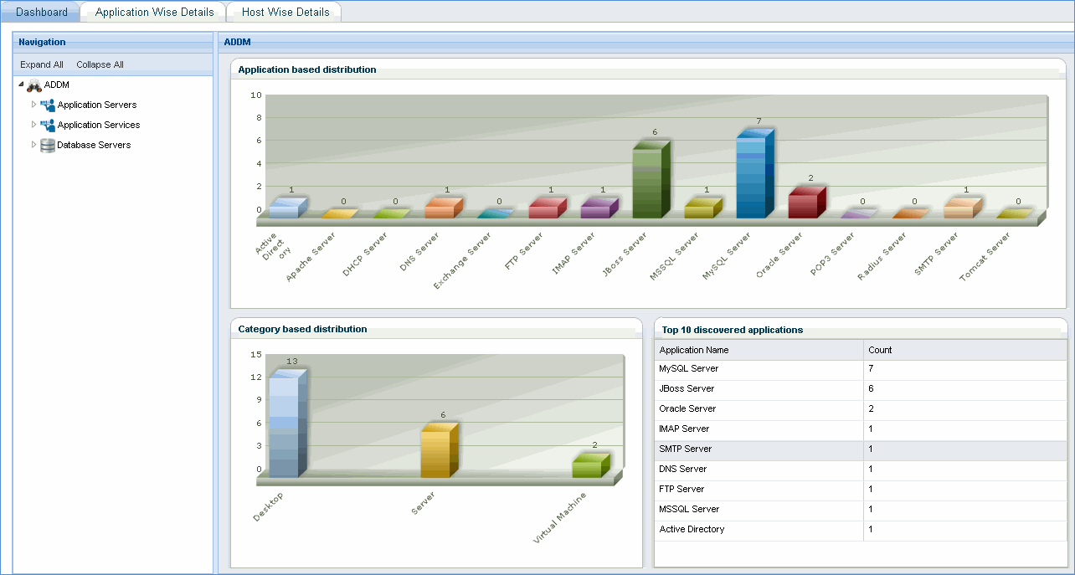The width and height of the screenshot is (1075, 575).
Task: Expand the Application Services tree node
Action: [x=33, y=125]
